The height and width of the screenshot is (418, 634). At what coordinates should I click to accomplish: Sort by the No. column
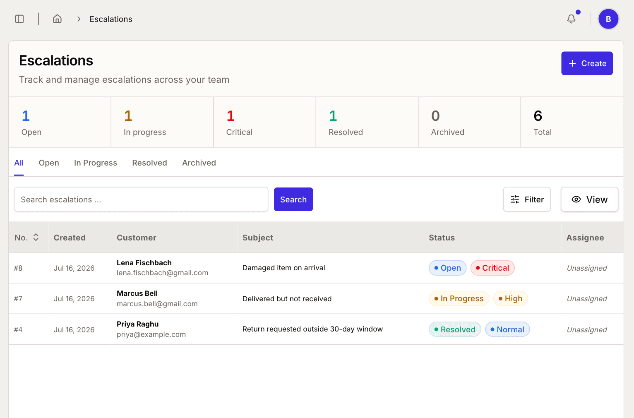point(27,238)
